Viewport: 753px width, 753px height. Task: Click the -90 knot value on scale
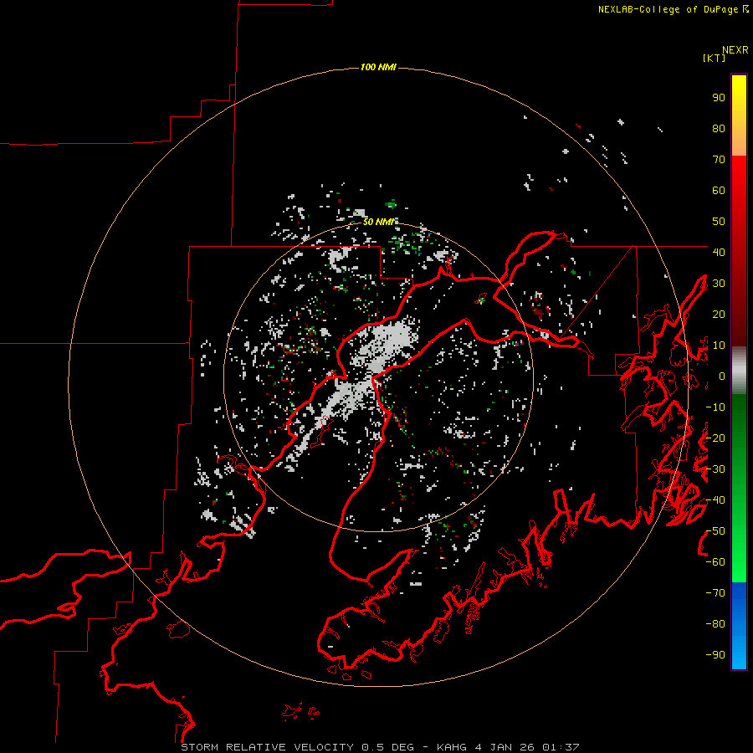click(x=715, y=655)
